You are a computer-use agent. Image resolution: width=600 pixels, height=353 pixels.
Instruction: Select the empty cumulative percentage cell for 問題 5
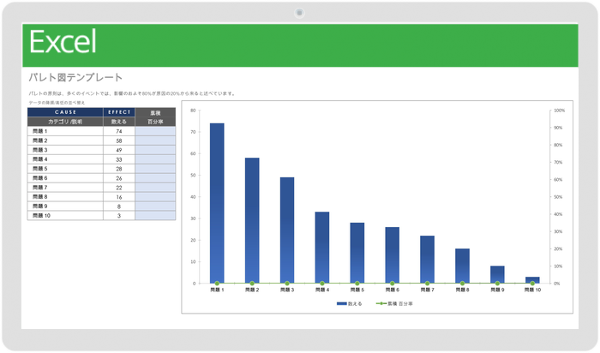pyautogui.click(x=155, y=169)
